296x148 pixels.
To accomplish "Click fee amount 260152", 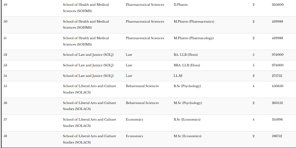I will (x=277, y=103).
